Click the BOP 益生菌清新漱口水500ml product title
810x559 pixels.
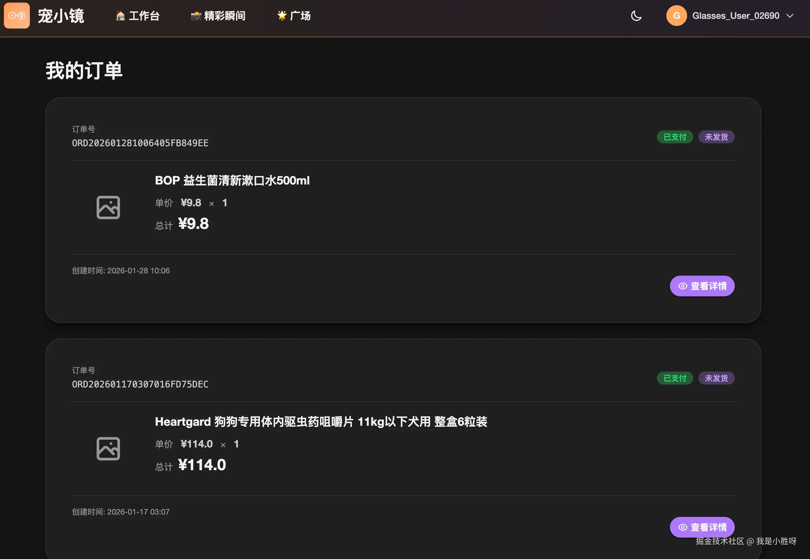(x=232, y=181)
